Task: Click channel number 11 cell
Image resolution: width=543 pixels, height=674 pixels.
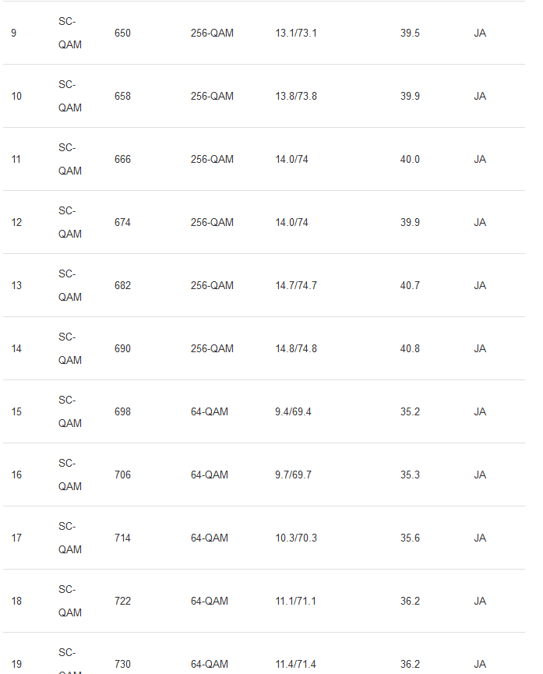Action: click(x=16, y=160)
